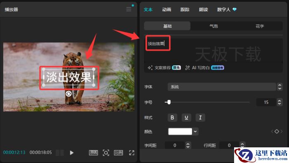This screenshot has width=289, height=163.
Task: Click the 限免 badge next to 文案推荐
Action: click(x=176, y=68)
